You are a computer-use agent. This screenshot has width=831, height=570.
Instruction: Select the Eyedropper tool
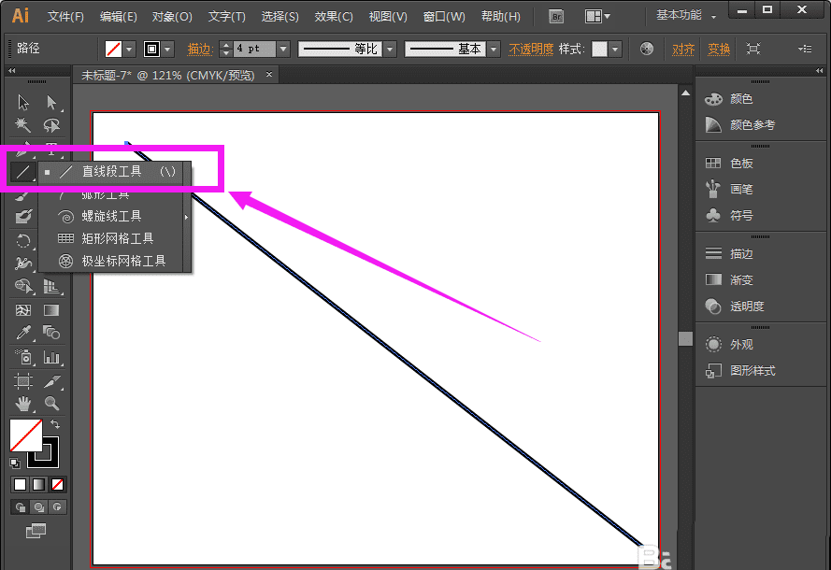22,333
